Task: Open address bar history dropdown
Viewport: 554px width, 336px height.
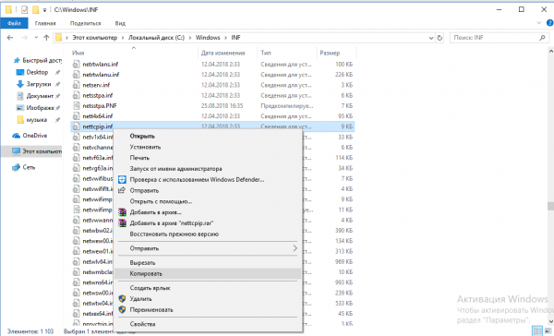Action: (431, 38)
